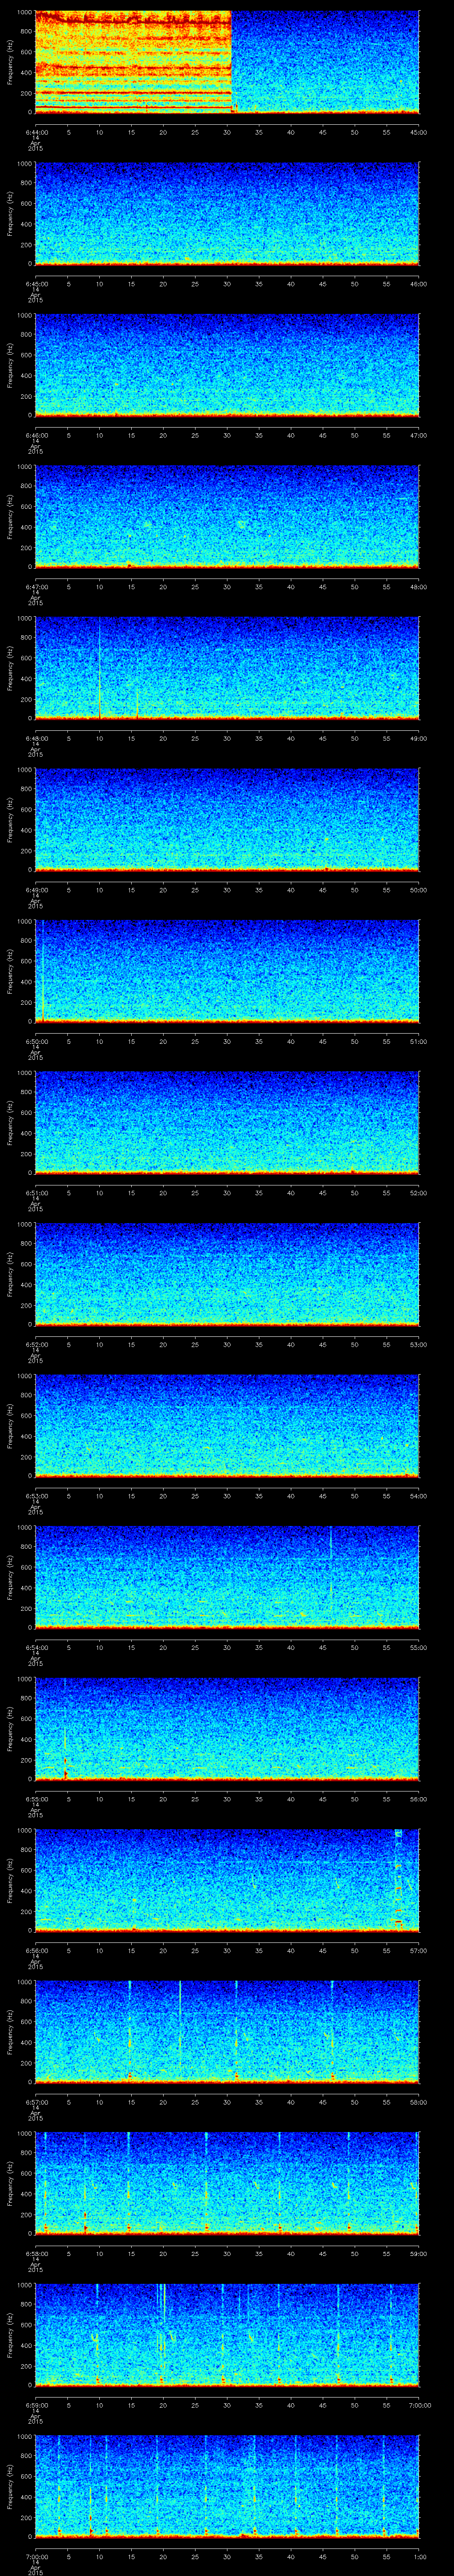Click the 47:00 end time label

pyautogui.click(x=419, y=436)
